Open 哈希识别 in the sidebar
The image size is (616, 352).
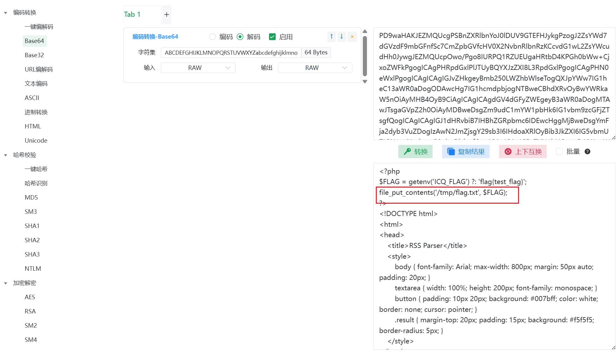pyautogui.click(x=36, y=183)
